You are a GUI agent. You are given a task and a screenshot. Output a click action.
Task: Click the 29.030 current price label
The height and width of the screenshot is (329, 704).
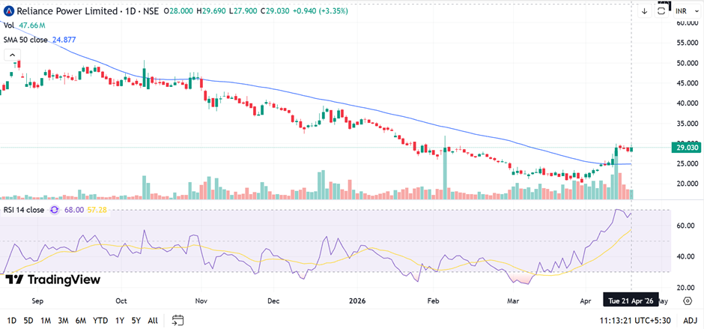(687, 148)
